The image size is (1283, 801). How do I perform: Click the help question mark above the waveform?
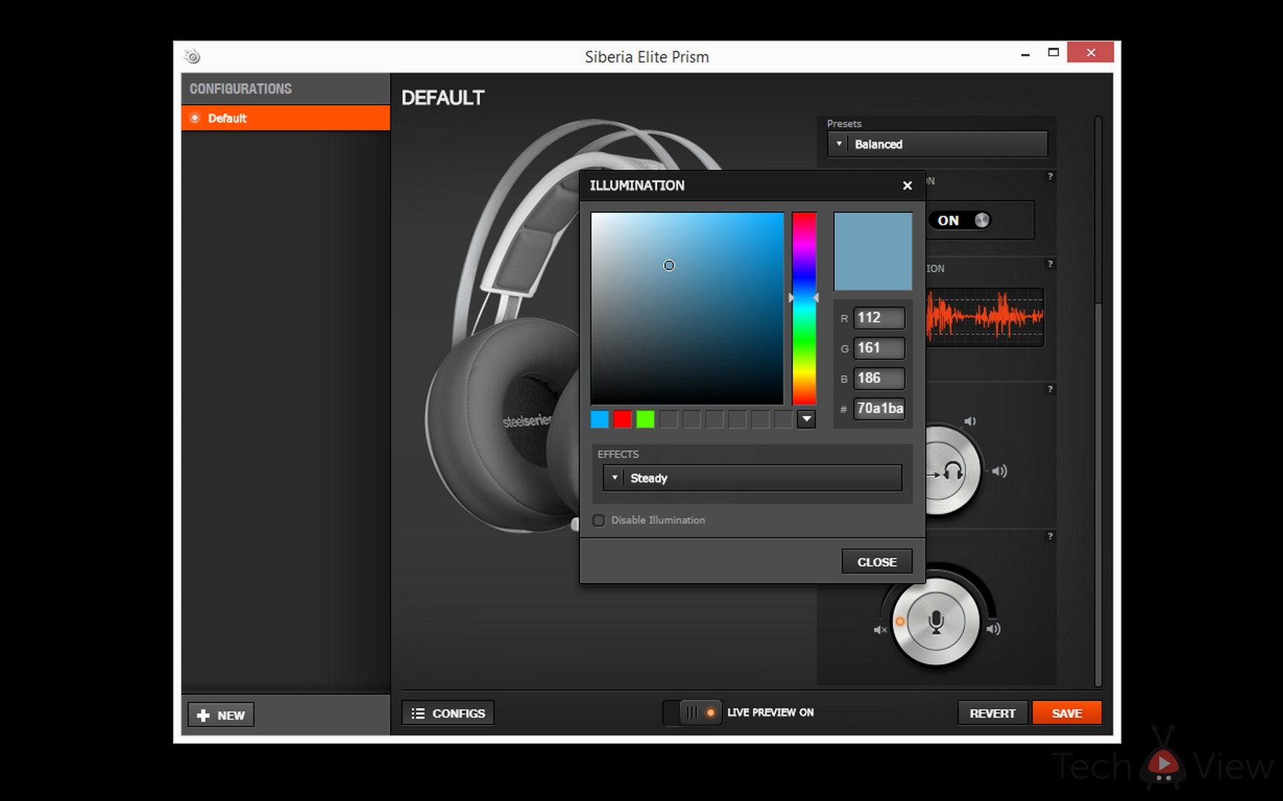click(x=1049, y=264)
